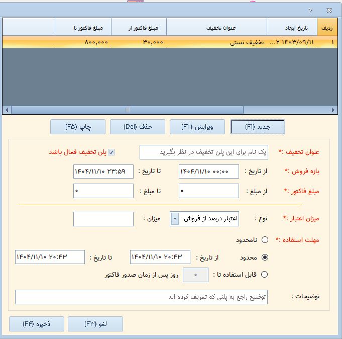The image size is (342, 339).
Task: Click the چاپ (F5) print button
Action: pos(78,127)
